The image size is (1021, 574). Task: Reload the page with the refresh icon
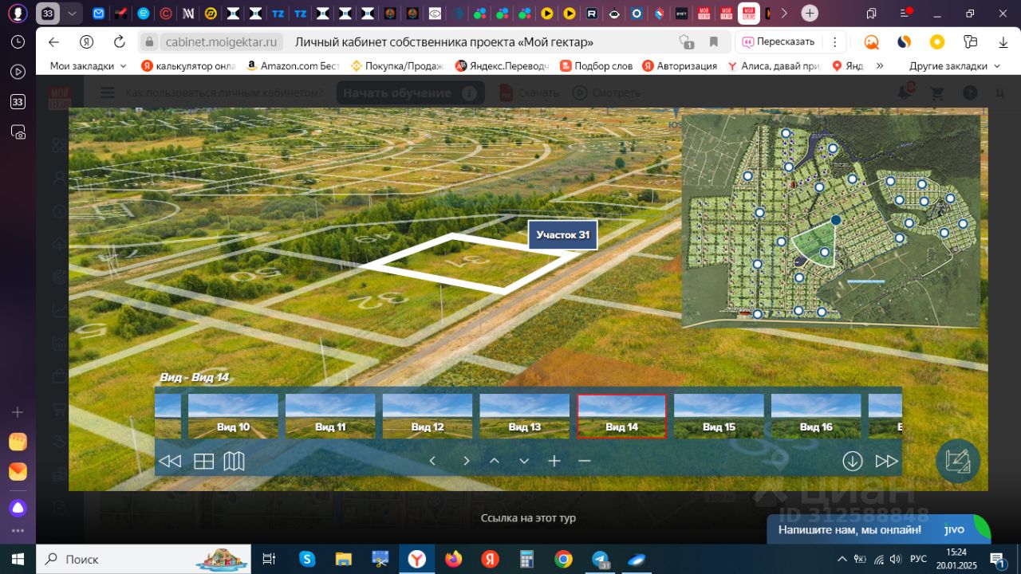point(120,42)
